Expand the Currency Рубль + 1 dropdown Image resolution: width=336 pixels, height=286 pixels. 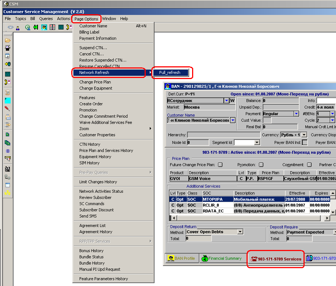[304, 135]
